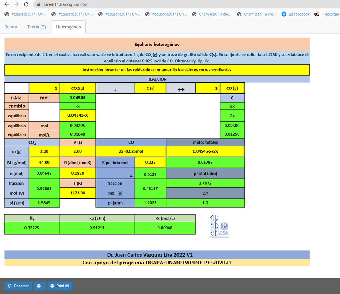Click the CO2 concentration 0.01648
The height and width of the screenshot is (294, 340).
[78, 134]
